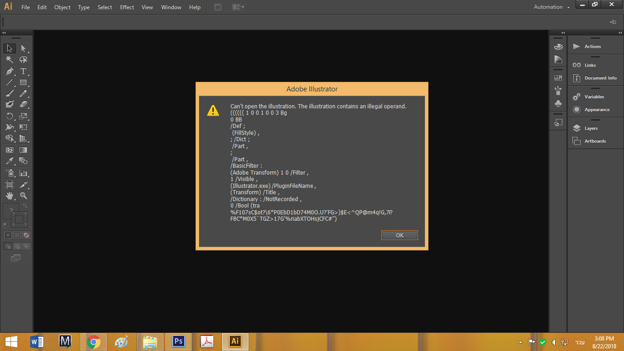Select the Mesh tool

10,149
